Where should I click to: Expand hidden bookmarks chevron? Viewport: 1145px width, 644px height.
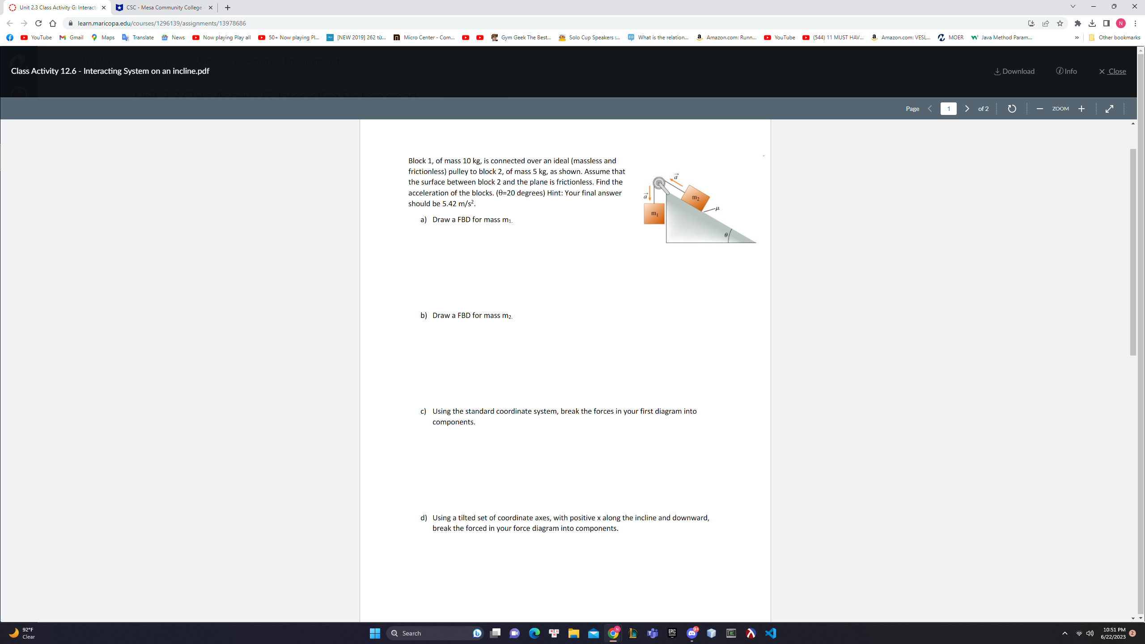tap(1077, 38)
